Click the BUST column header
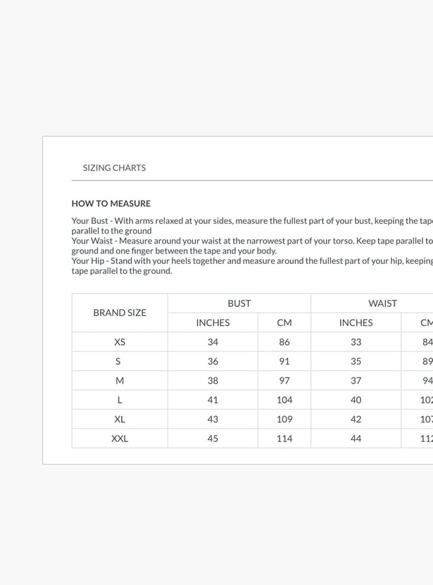The height and width of the screenshot is (585, 433). (x=239, y=303)
